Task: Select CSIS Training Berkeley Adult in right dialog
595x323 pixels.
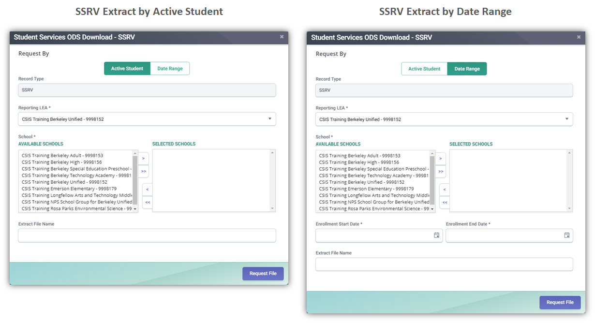Action: 360,156
